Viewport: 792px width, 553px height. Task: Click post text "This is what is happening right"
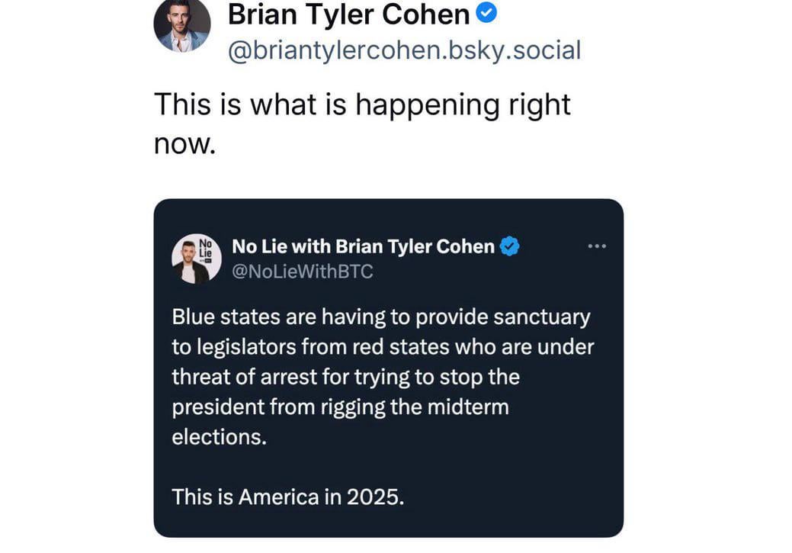362,104
